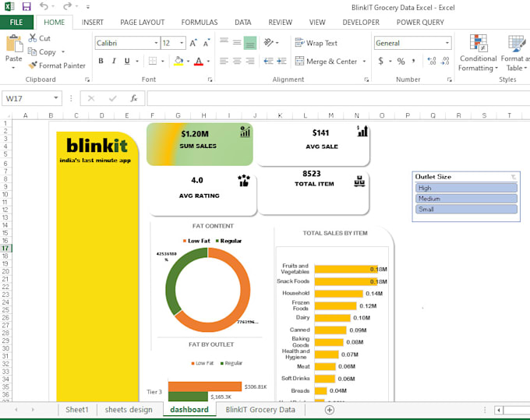
Task: Set top vertical alignment
Action: [224, 43]
